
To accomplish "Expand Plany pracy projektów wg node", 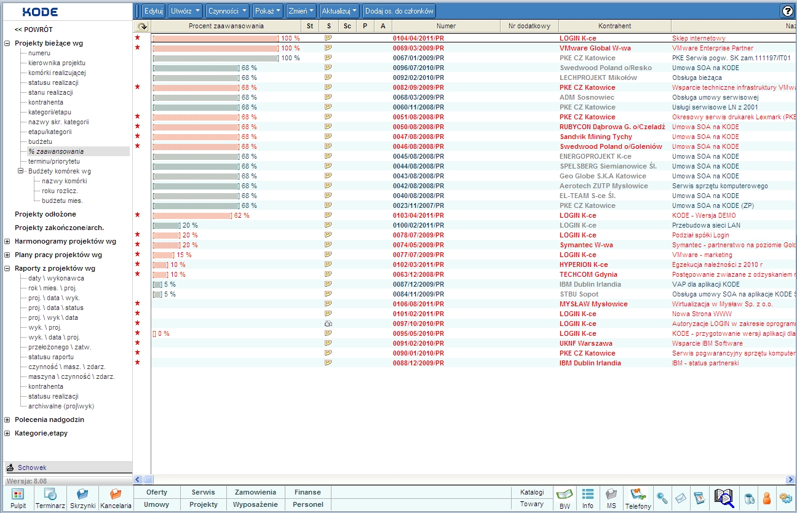I will click(x=7, y=255).
